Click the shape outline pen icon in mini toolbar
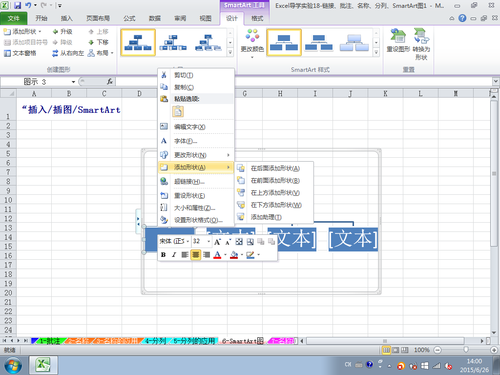The height and width of the screenshot is (375, 500). coord(250,254)
